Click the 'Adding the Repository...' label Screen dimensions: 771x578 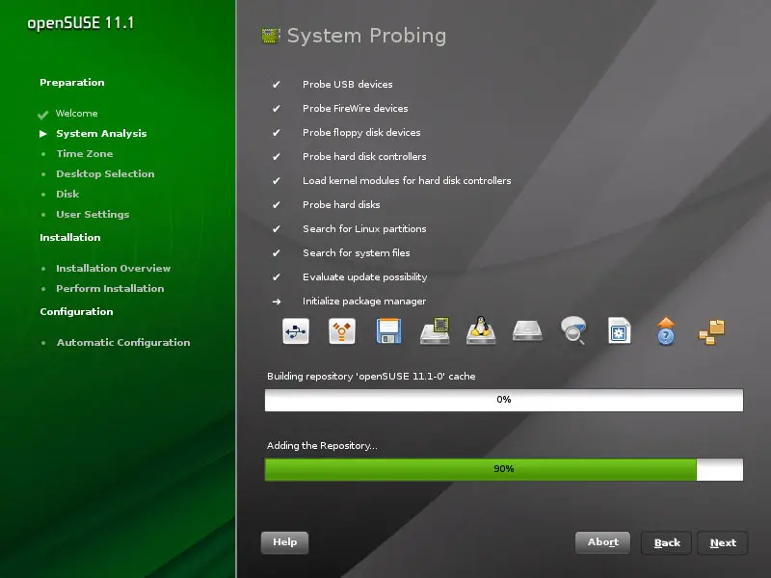point(322,446)
